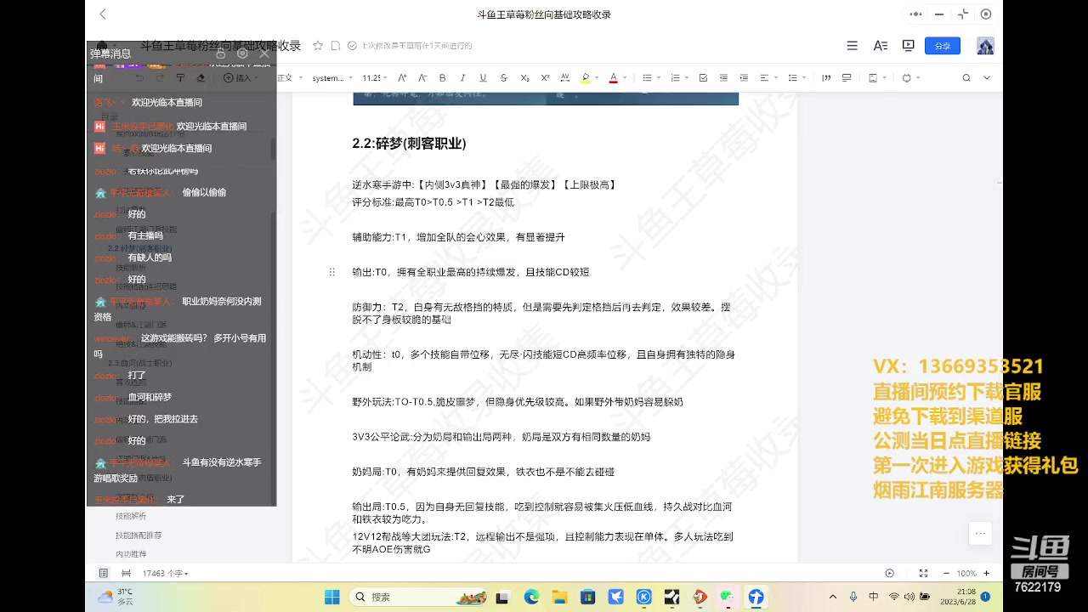The height and width of the screenshot is (612, 1088).
Task: Apply italic formatting
Action: pos(463,77)
